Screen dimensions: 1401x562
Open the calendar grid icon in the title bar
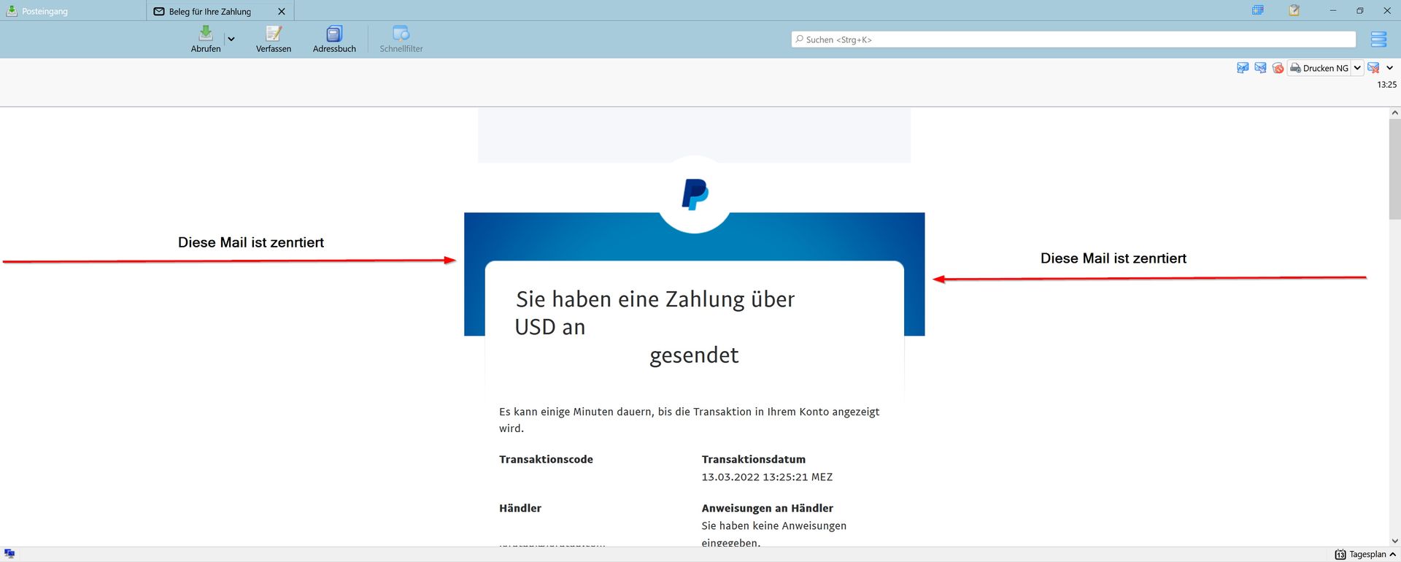1258,10
